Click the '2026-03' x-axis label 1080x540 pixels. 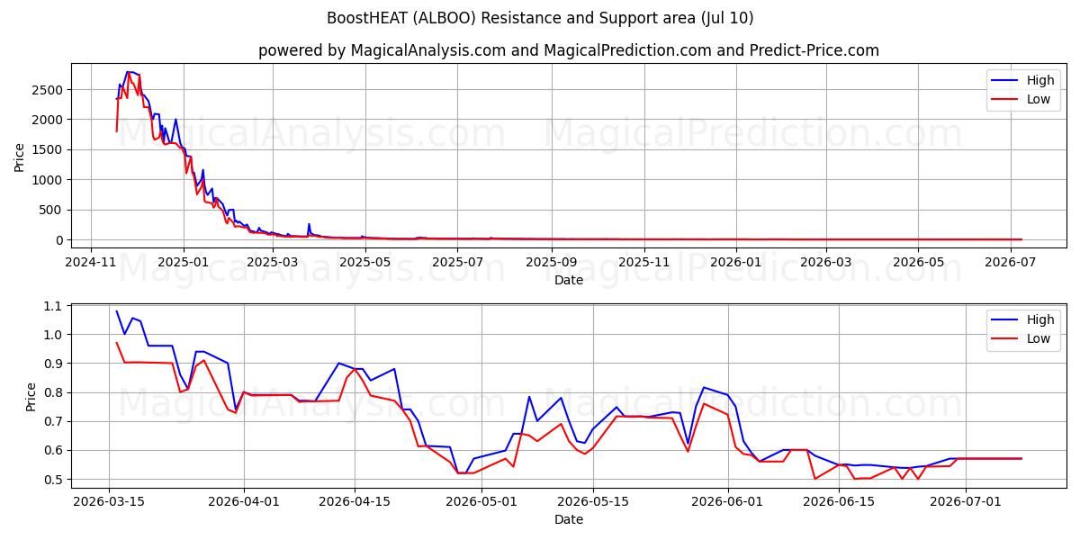point(824,262)
